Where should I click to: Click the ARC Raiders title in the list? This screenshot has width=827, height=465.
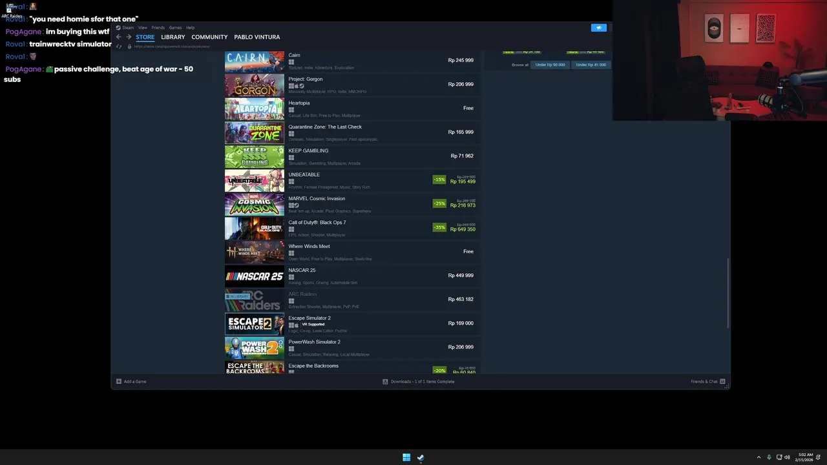pyautogui.click(x=302, y=294)
